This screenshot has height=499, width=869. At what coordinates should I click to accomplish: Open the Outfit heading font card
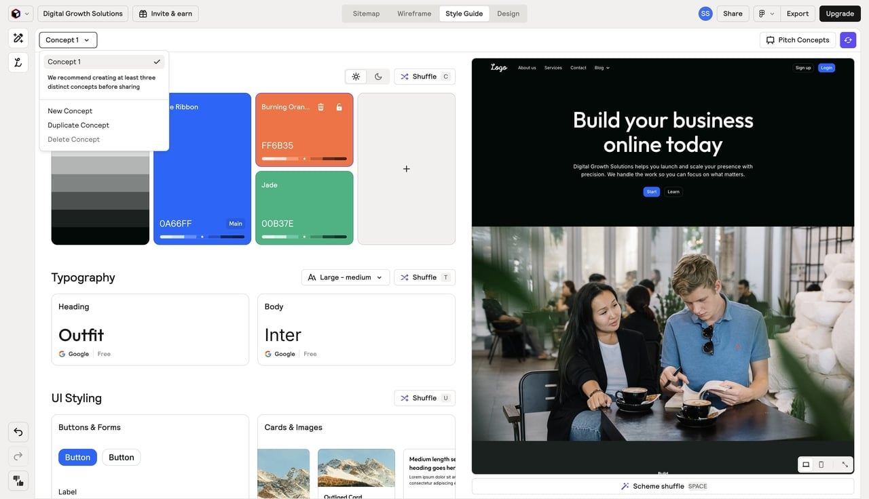tap(150, 330)
